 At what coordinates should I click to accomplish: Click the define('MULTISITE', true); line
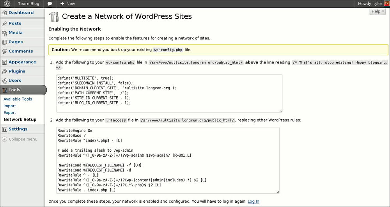point(85,78)
